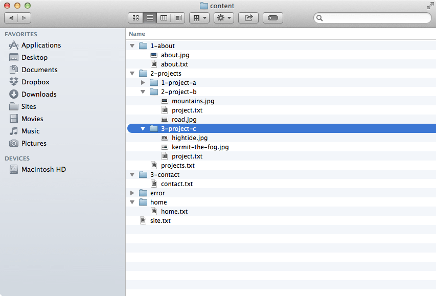436x296 pixels.
Task: Expand the error folder triangle
Action: click(132, 193)
